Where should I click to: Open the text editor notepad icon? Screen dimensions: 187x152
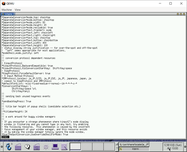pos(65,147)
